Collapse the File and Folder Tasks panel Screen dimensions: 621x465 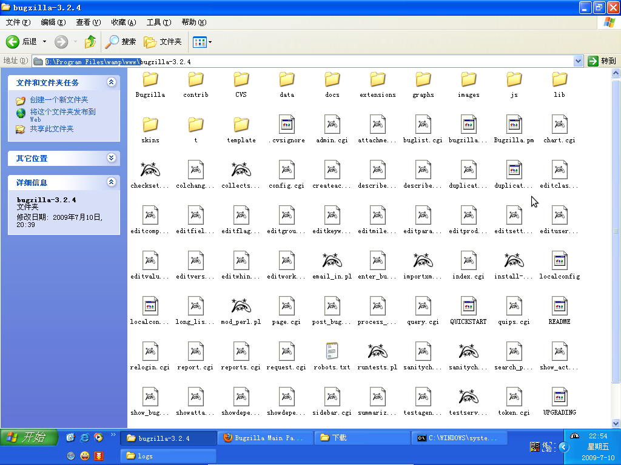point(112,82)
